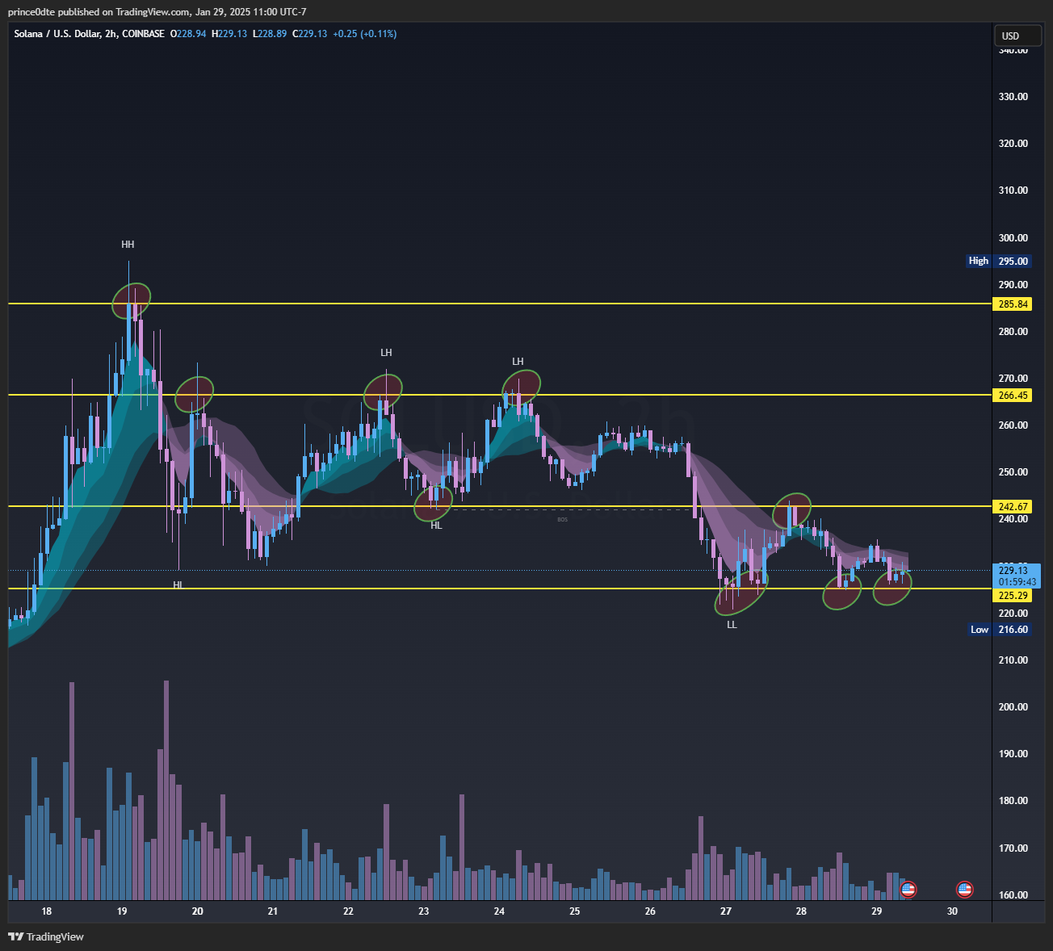This screenshot has width=1053, height=951.
Task: Select the 225.29 yellow price label
Action: click(x=1013, y=596)
